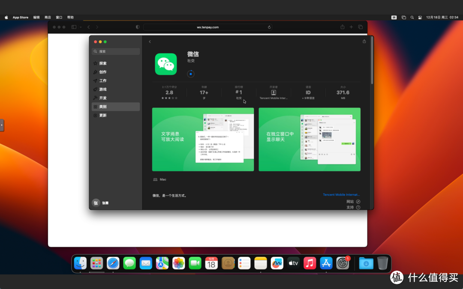The image size is (463, 289).
Task: Pause the WeChat download progress indicator
Action: click(x=190, y=74)
